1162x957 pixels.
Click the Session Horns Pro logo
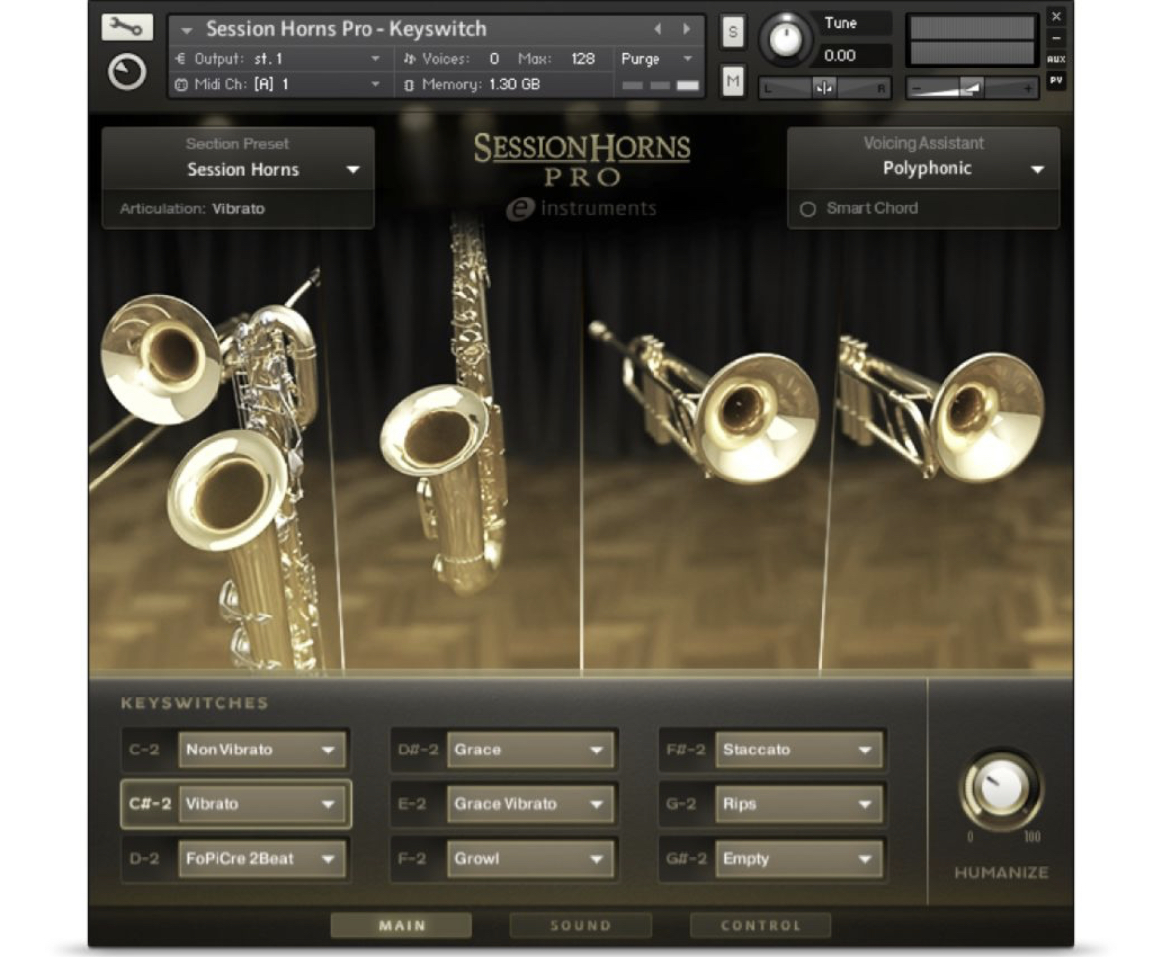[x=582, y=159]
